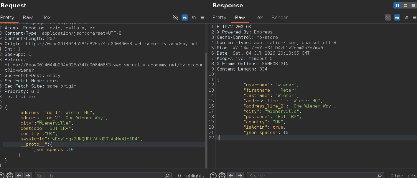This screenshot has width=417, height=178.
Task: Open search settings gear in Response bar
Action: (x=222, y=175)
